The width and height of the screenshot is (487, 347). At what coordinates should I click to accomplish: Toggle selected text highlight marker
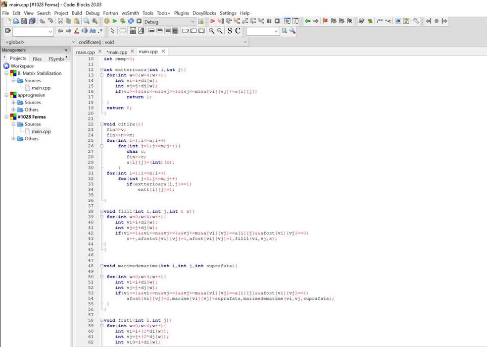[77, 31]
